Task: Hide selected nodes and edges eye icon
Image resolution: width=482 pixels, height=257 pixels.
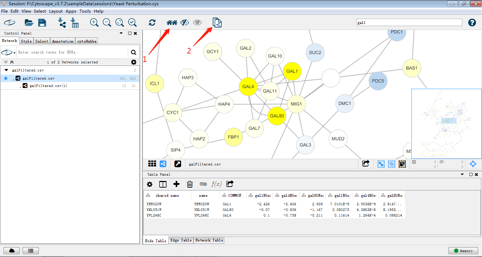Action: pos(185,23)
